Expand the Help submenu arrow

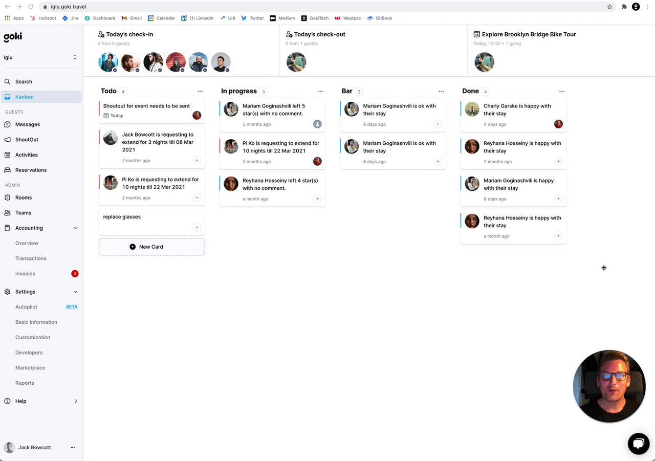coord(76,401)
